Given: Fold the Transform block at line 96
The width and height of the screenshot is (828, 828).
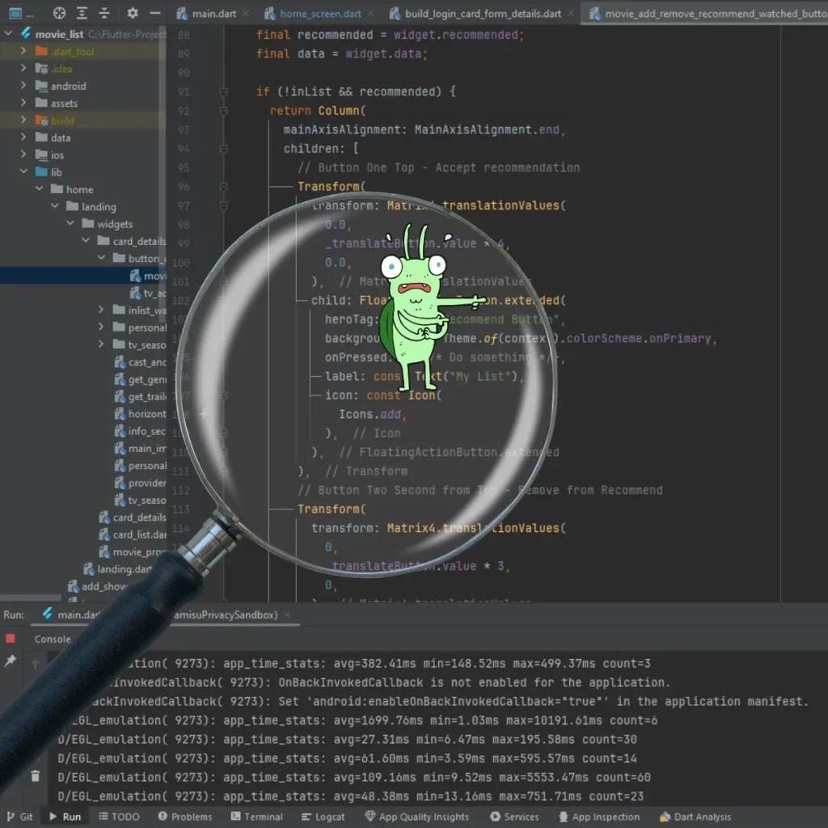Looking at the screenshot, I should click(x=223, y=187).
